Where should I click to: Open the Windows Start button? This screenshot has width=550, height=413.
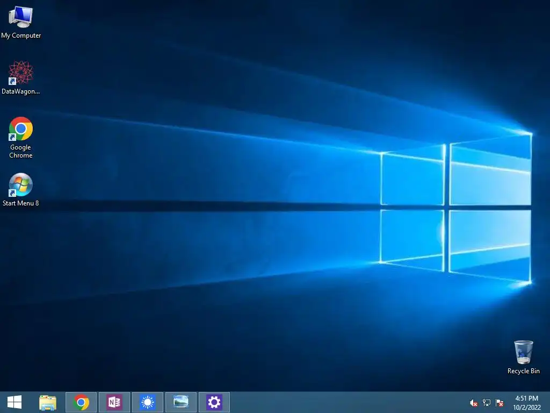point(15,402)
